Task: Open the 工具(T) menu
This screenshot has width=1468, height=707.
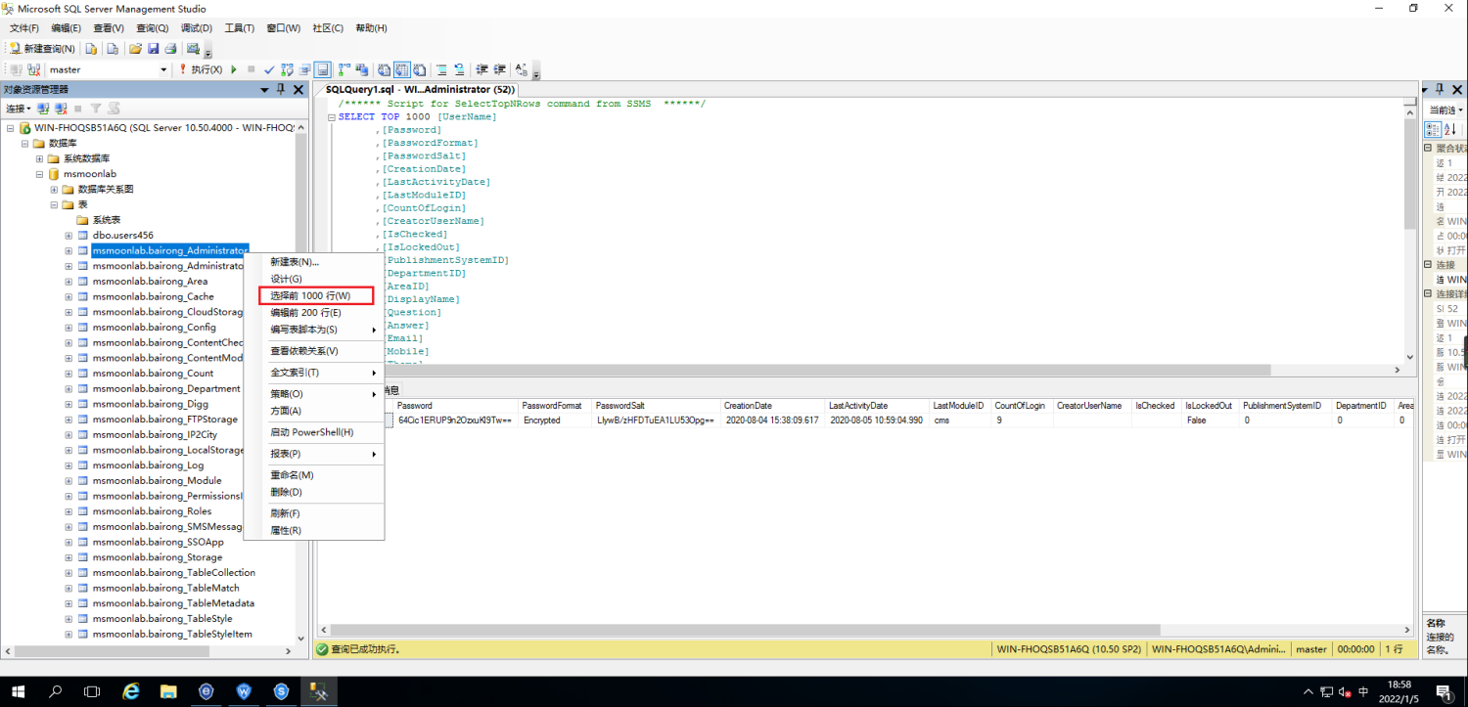Action: (240, 28)
